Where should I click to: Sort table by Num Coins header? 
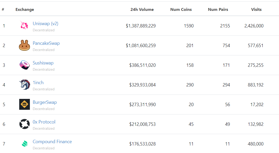point(181,10)
